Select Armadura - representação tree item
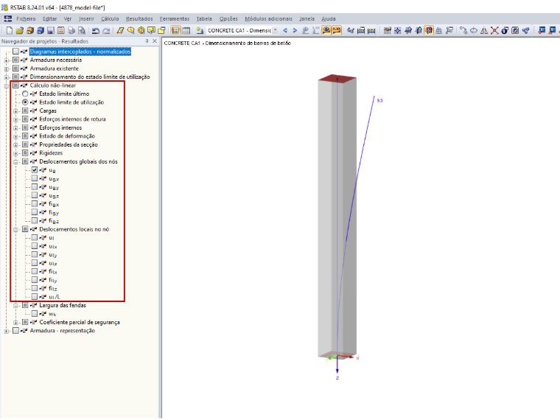The image size is (560, 420). click(x=62, y=331)
